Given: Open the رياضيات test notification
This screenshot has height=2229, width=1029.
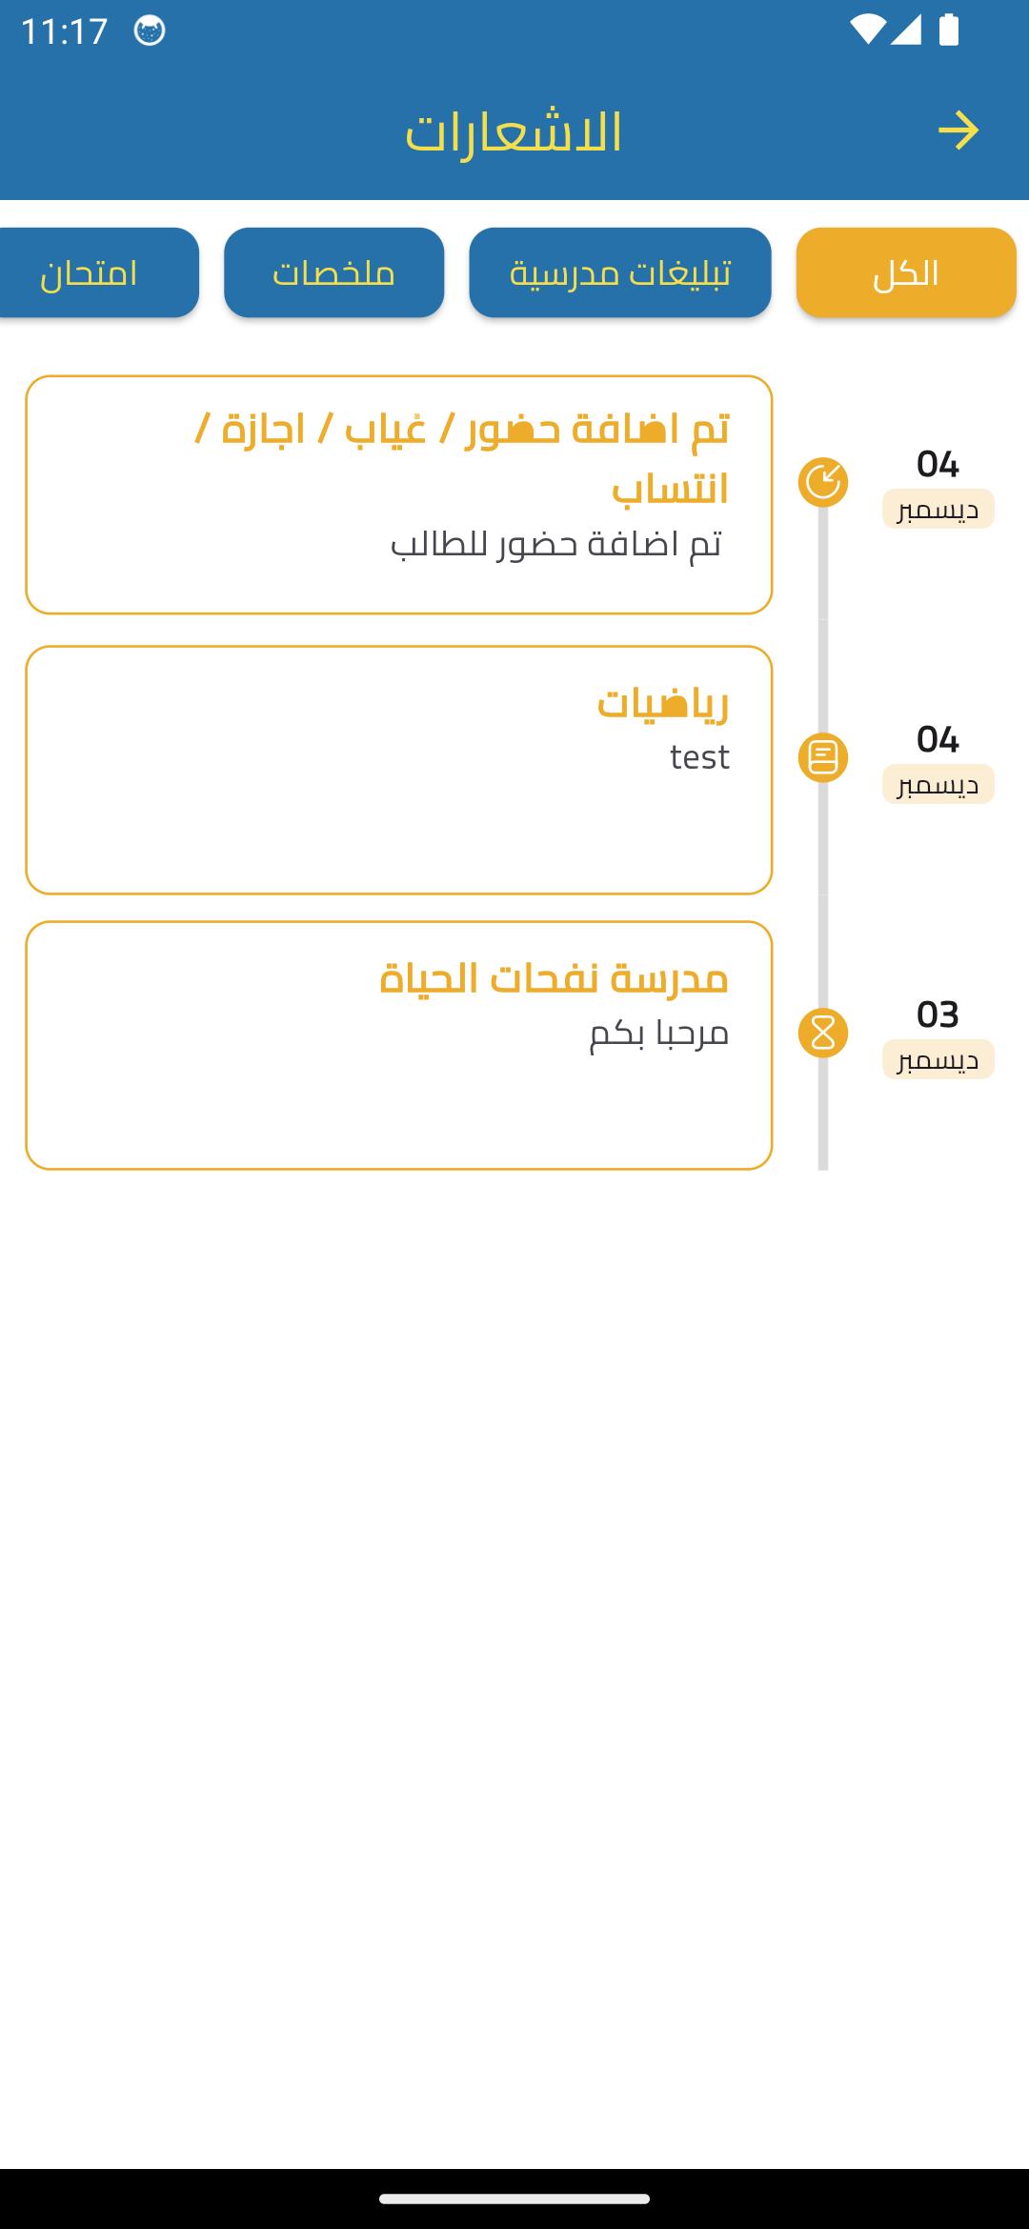Looking at the screenshot, I should coord(399,770).
